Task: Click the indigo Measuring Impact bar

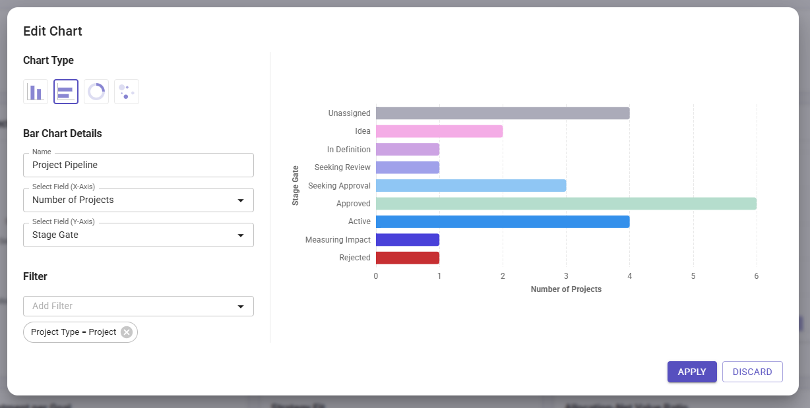Action: click(408, 240)
